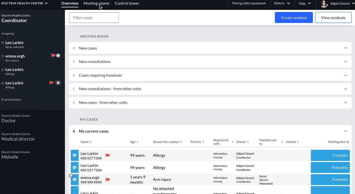Click View sendouts button
Screen dimensions: 355x194
pos(333,18)
